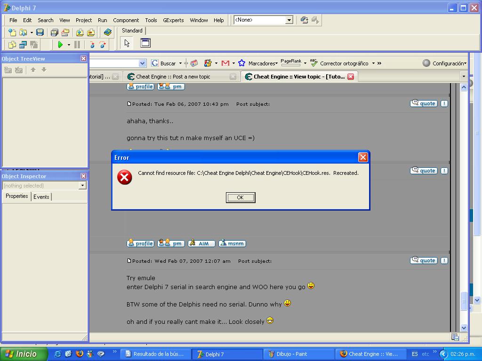The height and width of the screenshot is (361, 482).
Task: Select the Standard palette tab
Action: click(132, 31)
